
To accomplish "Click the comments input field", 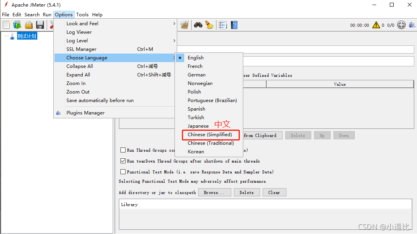I will click(x=328, y=61).
